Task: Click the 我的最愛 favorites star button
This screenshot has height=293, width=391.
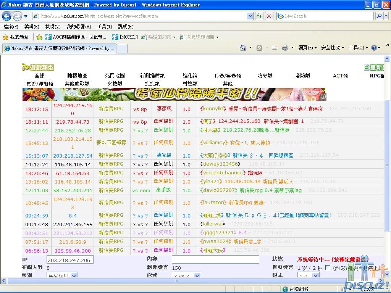Action: click(x=15, y=37)
